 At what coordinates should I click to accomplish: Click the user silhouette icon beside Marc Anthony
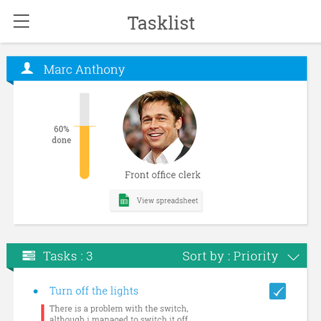point(27,68)
